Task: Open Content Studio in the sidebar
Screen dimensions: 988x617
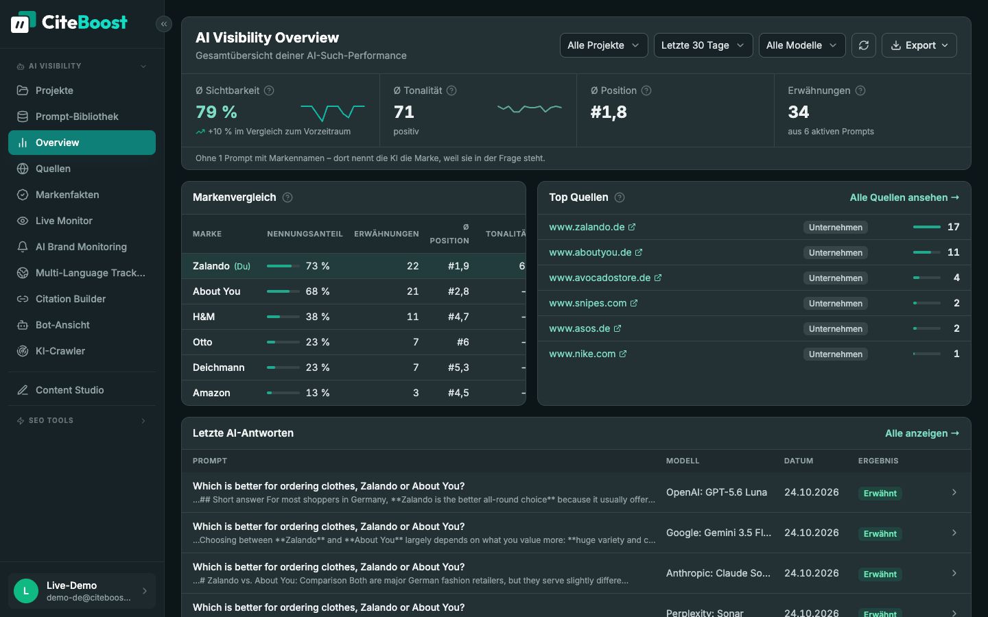Action: [x=82, y=390]
